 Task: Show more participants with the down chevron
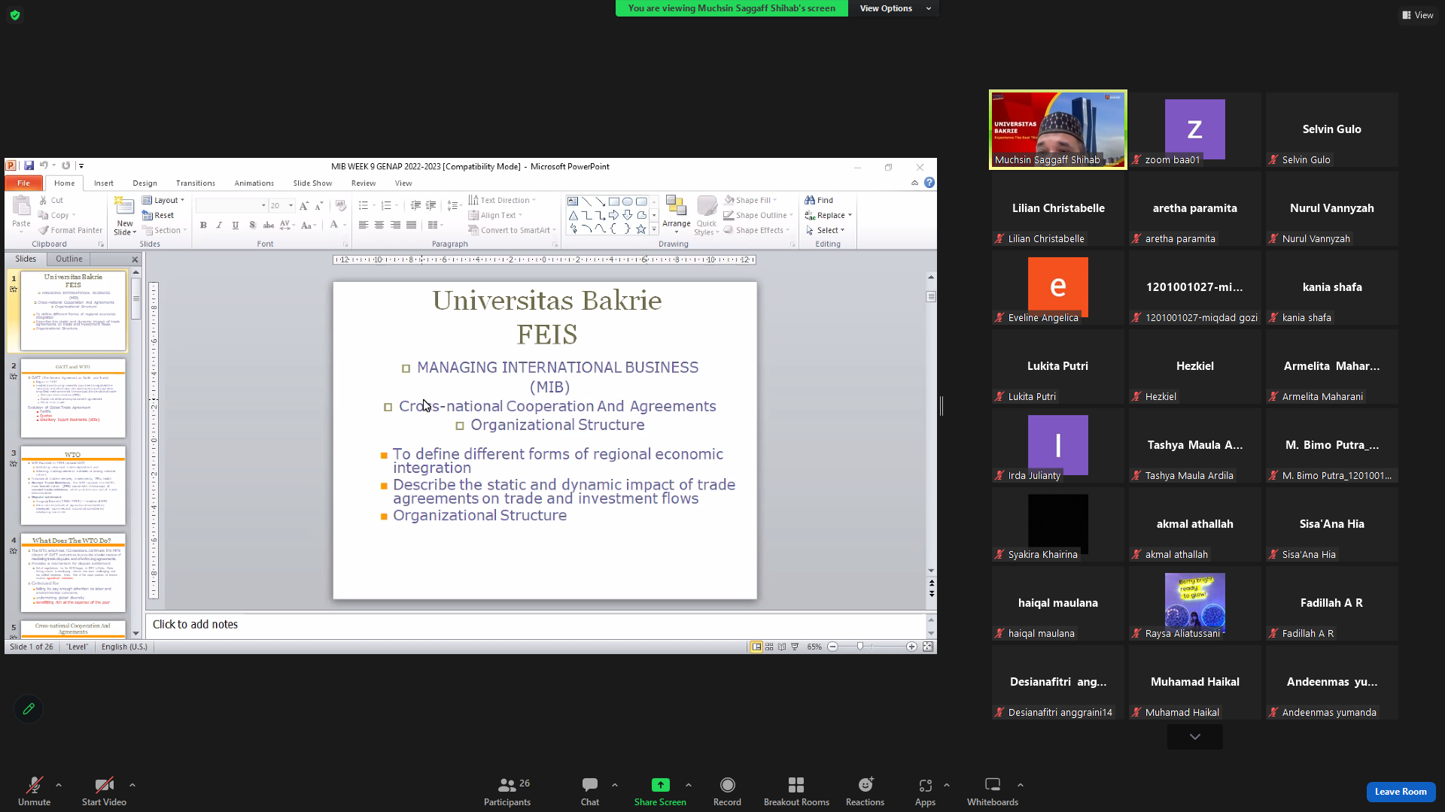(1195, 737)
